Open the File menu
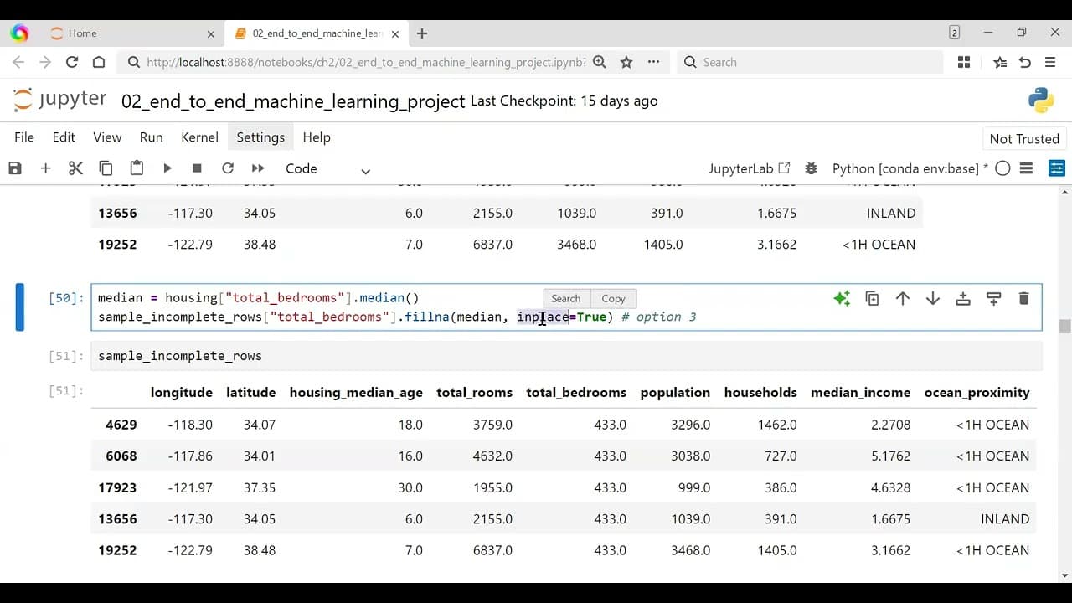 point(24,137)
